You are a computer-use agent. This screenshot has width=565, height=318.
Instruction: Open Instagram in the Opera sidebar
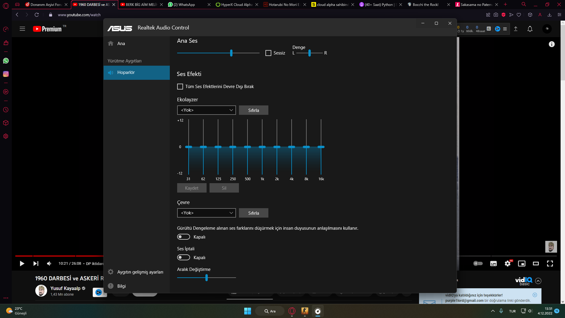click(x=6, y=74)
